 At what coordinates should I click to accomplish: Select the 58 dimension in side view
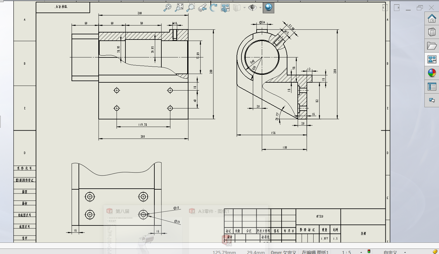tap(294, 68)
